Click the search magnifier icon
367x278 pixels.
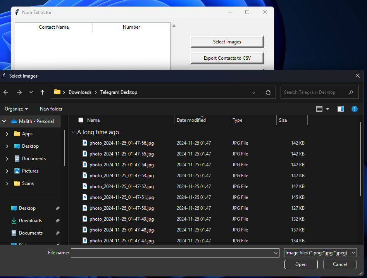pos(351,92)
